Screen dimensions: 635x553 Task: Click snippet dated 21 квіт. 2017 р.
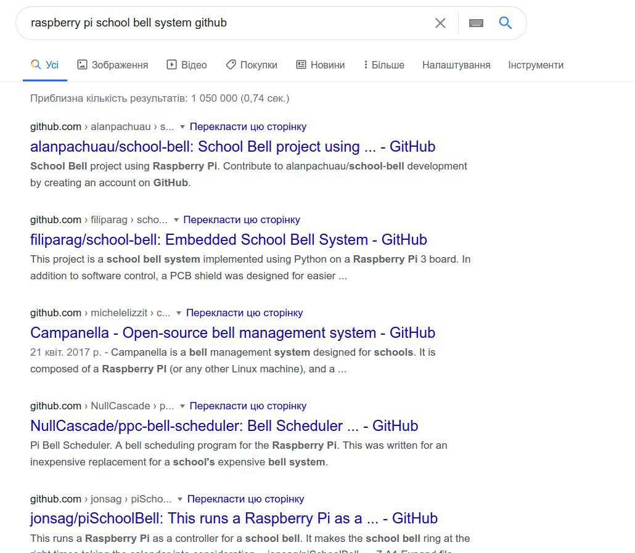pyautogui.click(x=65, y=353)
